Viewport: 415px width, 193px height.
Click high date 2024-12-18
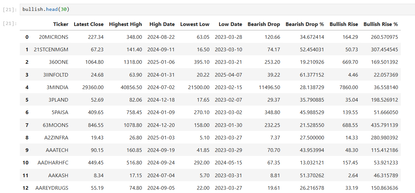pyautogui.click(x=161, y=100)
